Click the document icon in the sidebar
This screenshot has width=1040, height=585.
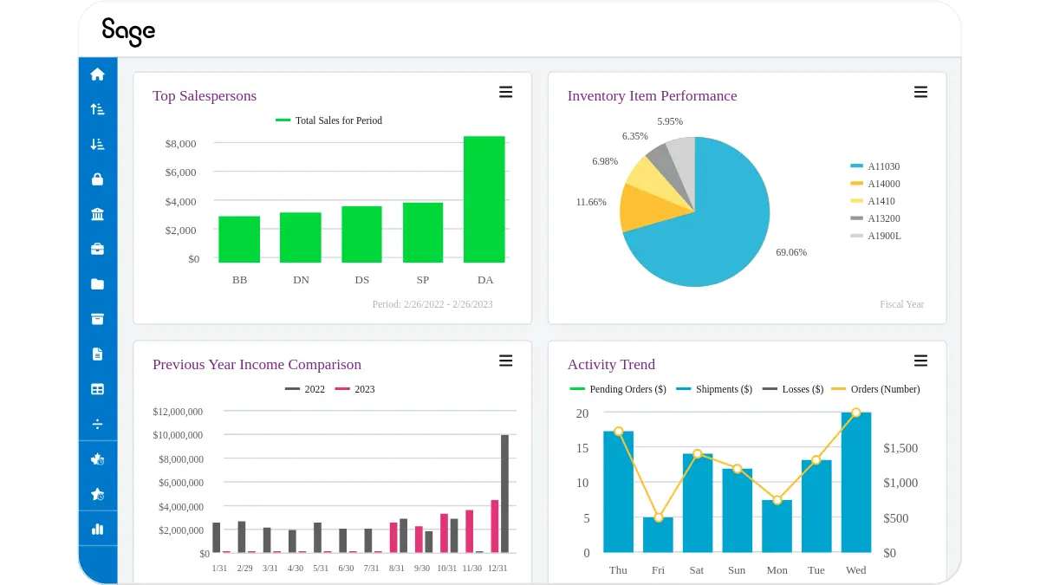pyautogui.click(x=98, y=354)
